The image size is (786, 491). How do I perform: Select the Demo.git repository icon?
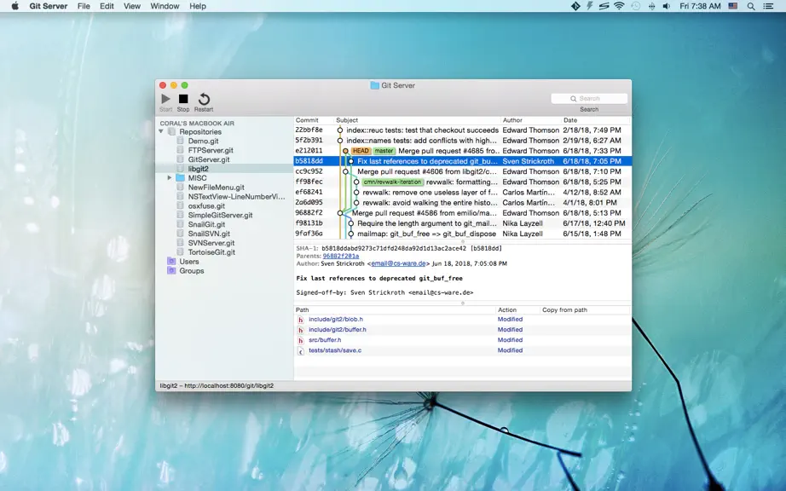pos(181,141)
